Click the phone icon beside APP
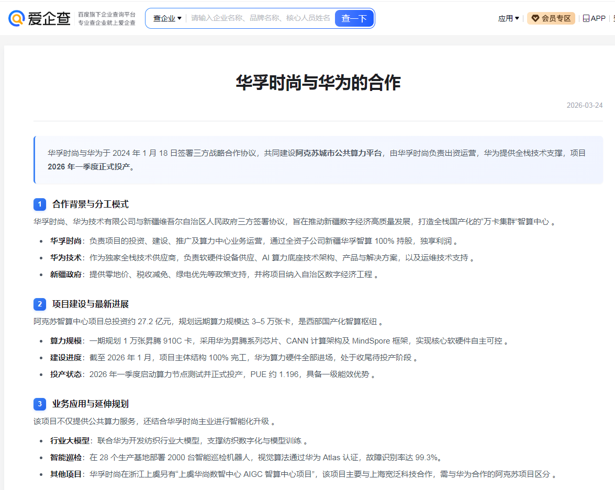 click(x=586, y=18)
